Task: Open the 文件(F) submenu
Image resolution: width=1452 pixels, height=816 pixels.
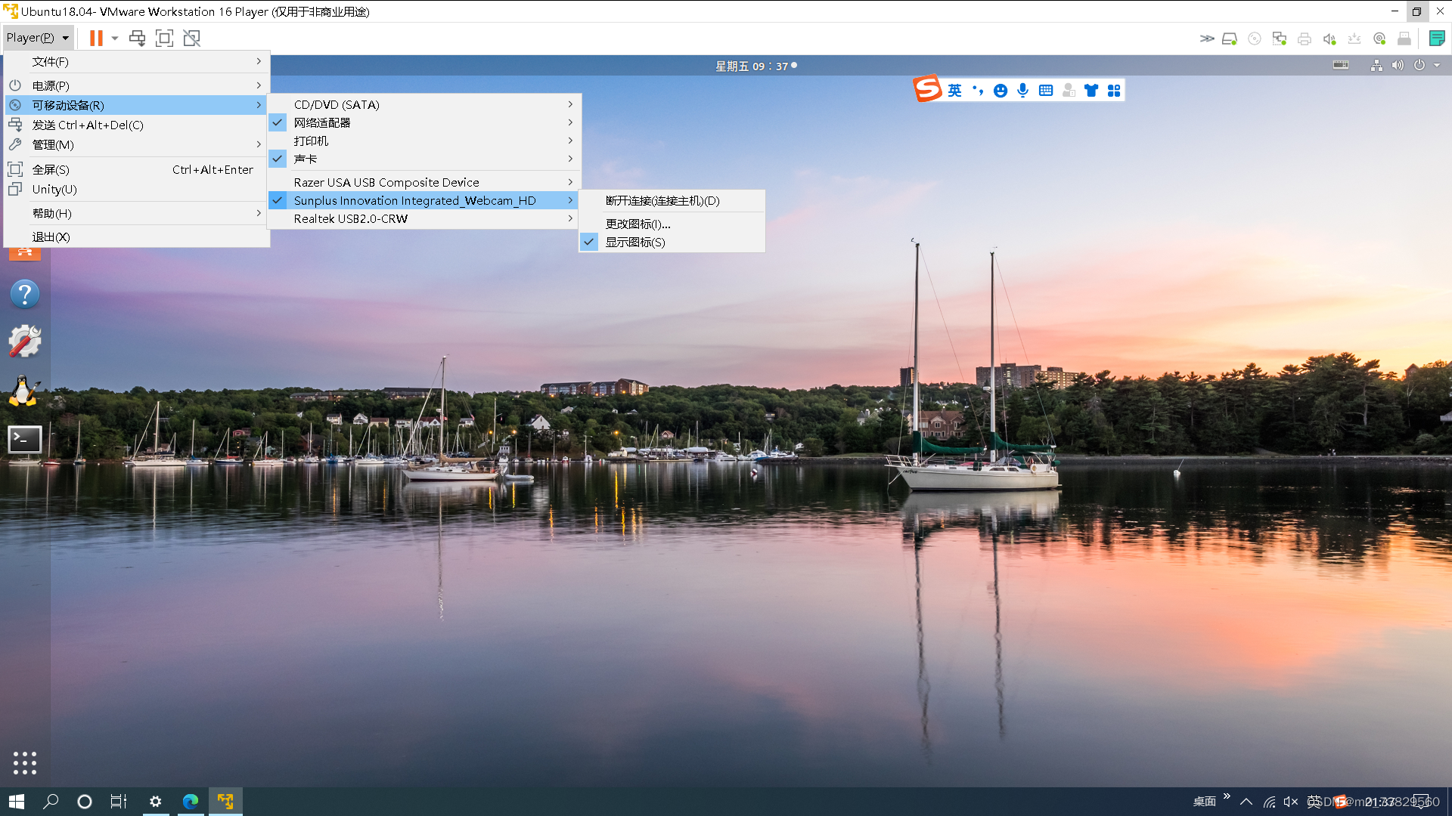Action: 137,61
